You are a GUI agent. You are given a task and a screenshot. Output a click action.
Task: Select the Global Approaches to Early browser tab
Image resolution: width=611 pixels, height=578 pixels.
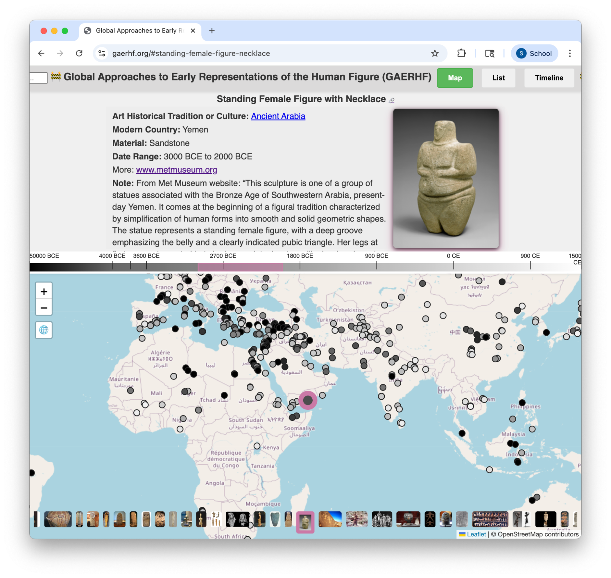140,31
